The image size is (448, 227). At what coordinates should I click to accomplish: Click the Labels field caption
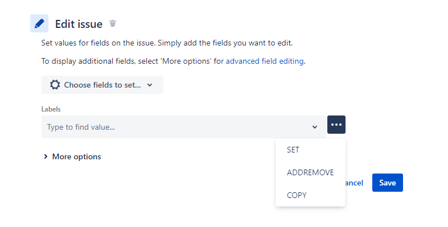(x=51, y=109)
